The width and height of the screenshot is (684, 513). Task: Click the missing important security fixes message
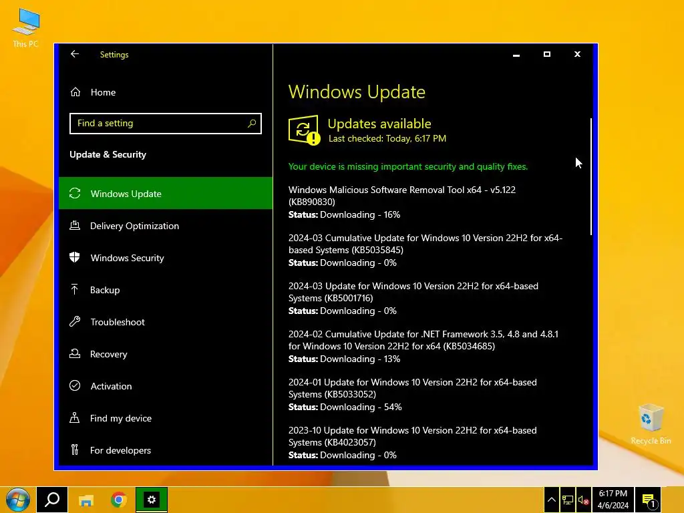[x=408, y=166]
